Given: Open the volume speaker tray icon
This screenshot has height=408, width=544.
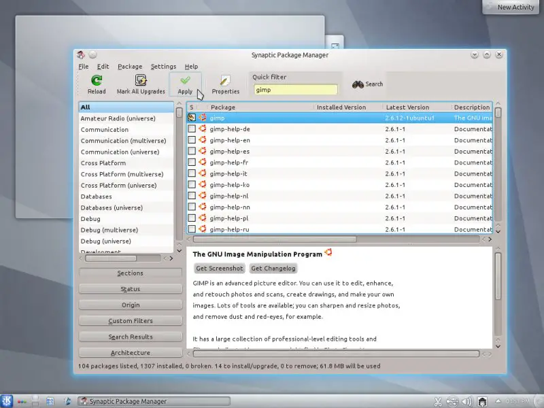Looking at the screenshot, I should pyautogui.click(x=467, y=402).
